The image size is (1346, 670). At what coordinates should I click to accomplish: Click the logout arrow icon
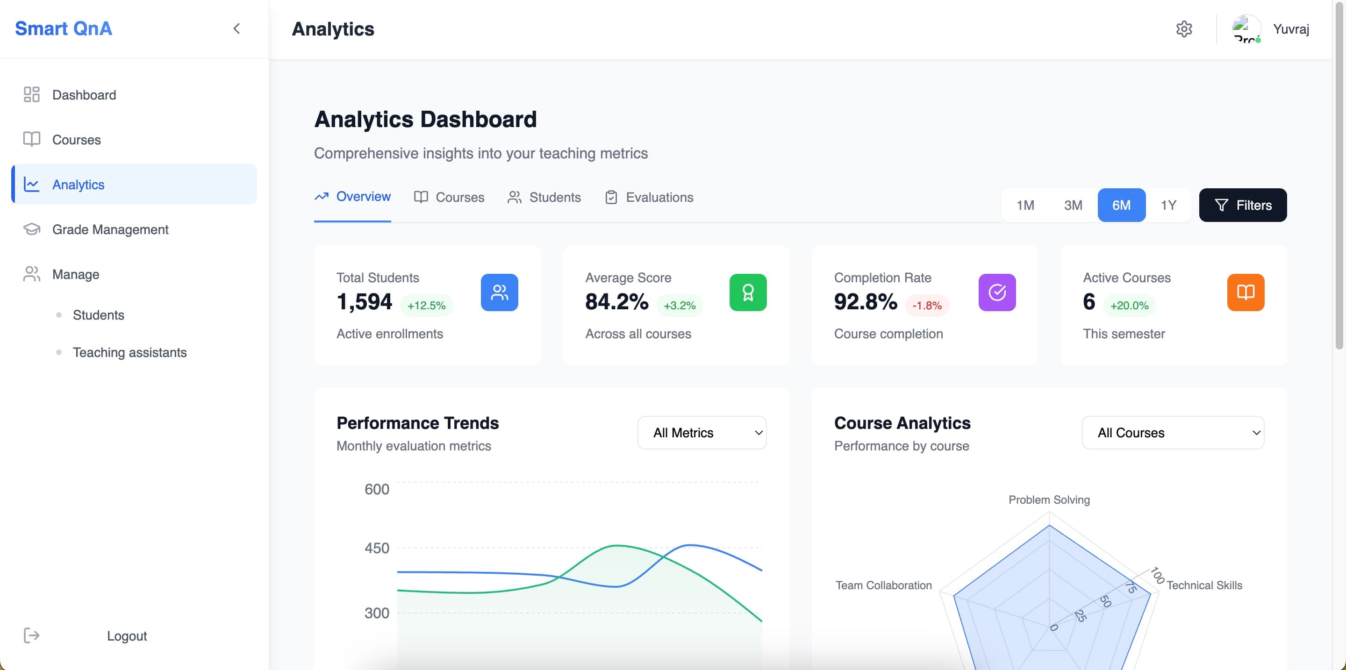32,635
